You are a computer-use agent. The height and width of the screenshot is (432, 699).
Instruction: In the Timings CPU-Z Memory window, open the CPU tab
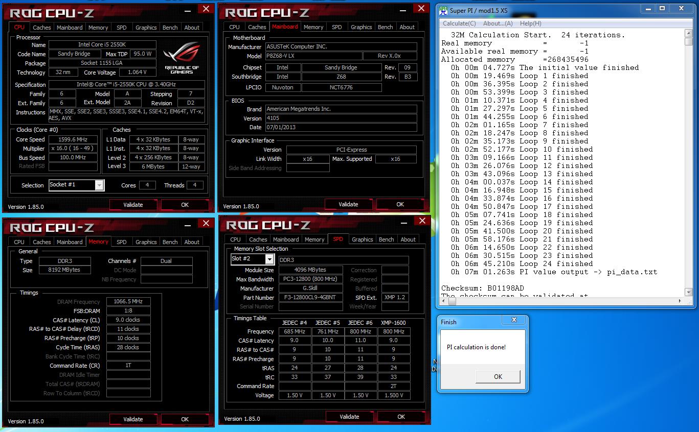coord(19,242)
